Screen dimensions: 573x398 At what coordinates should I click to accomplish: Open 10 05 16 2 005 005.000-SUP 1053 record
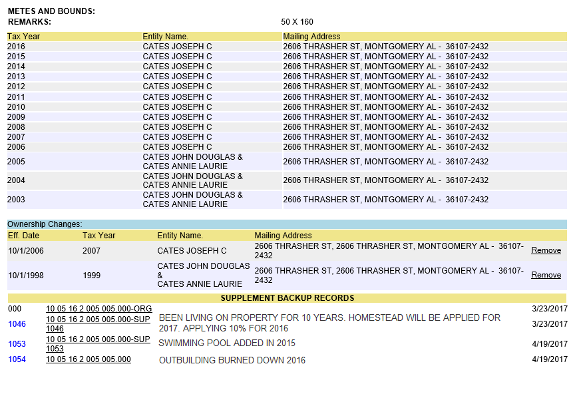tap(98, 344)
